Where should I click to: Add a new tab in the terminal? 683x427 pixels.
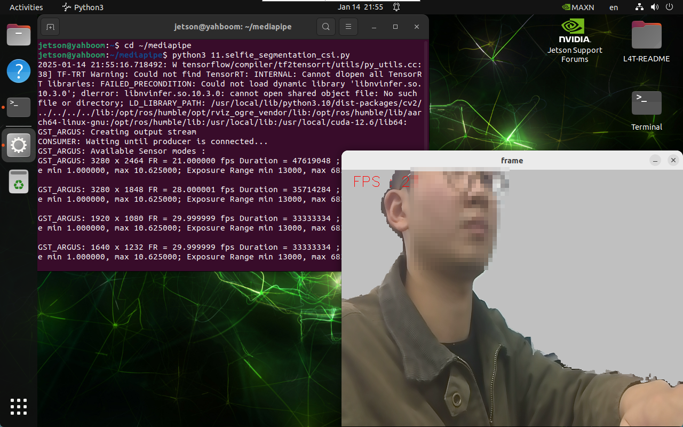[50, 27]
